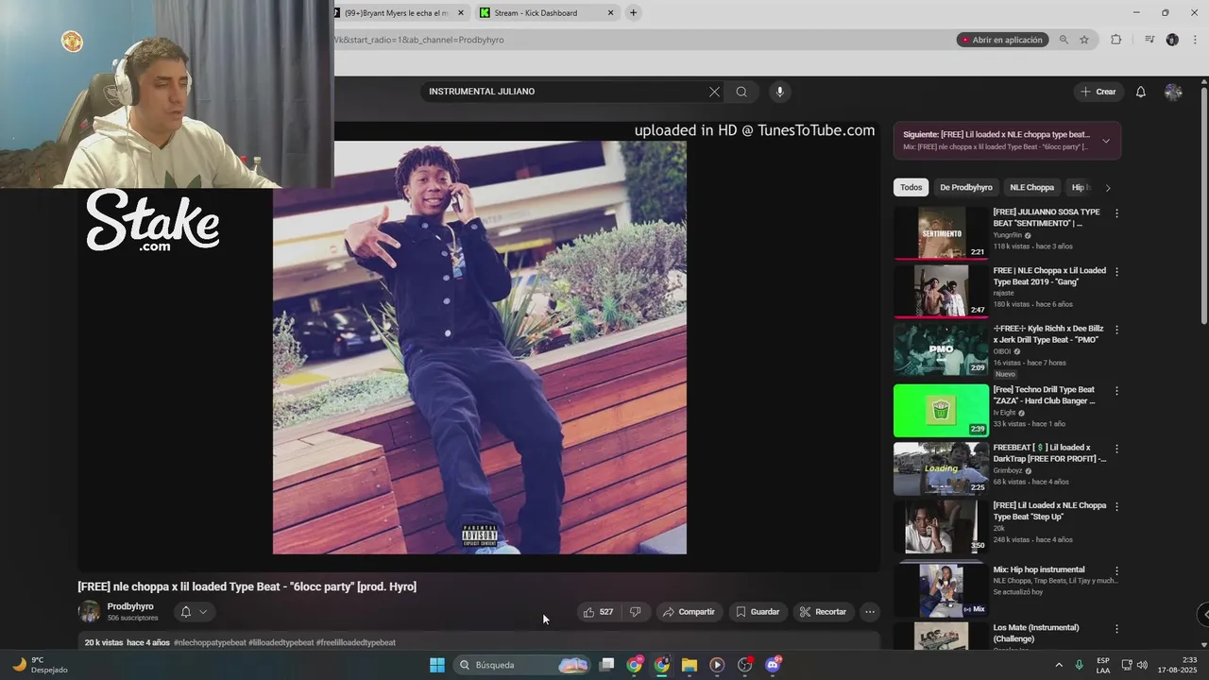The image size is (1209, 680).
Task: Select the Todos filter chip
Action: 911,188
